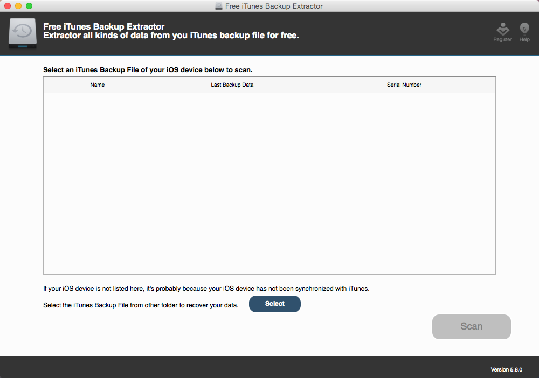This screenshot has width=539, height=378.
Task: Click the bold Free iTunes Backup Extractor heading
Action: (x=104, y=26)
